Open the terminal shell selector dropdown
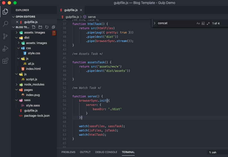Screen dimensions: 228x157 216,152
